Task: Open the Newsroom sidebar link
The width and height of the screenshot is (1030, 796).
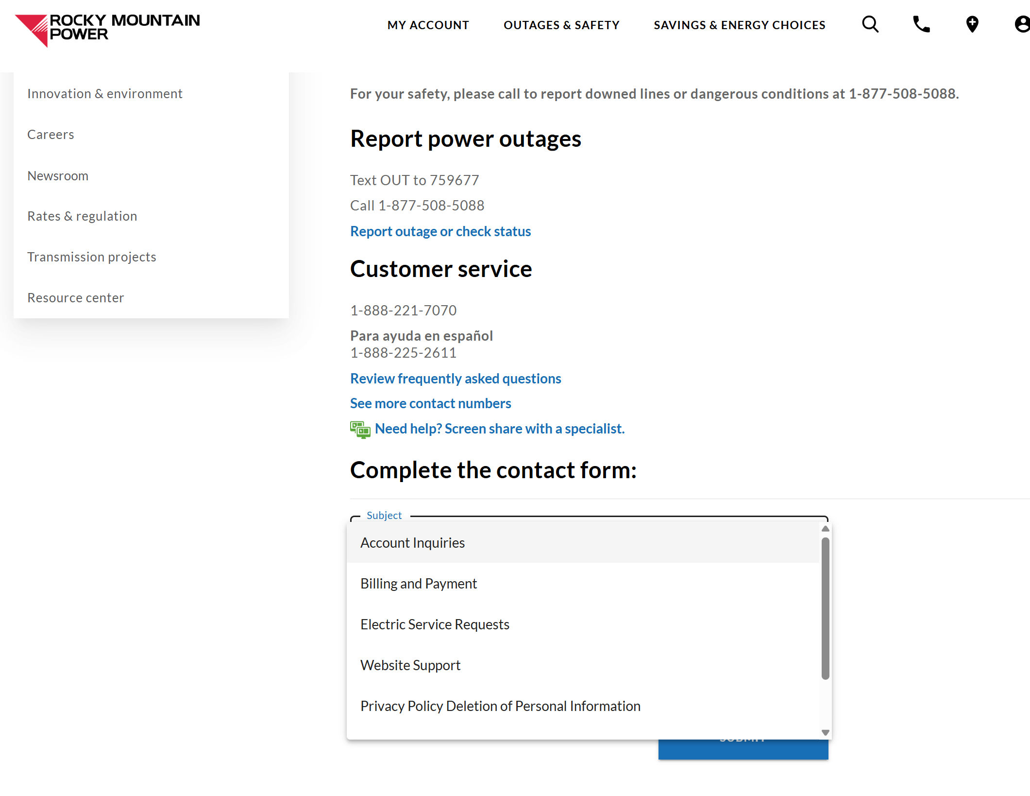Action: [58, 175]
